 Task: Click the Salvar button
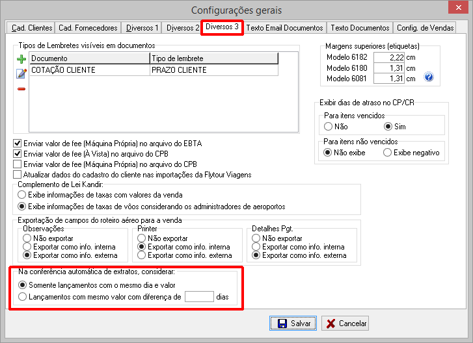[x=293, y=323]
